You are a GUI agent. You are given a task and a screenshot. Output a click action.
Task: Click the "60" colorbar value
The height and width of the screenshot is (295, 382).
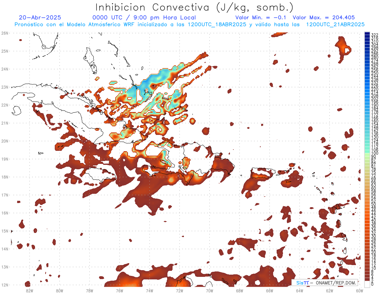374,188
